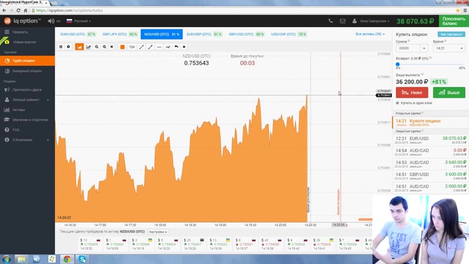This screenshot has height=264, width=469.
Task: Switch to EUR/GBP (OTC) asset tab
Action: pyautogui.click(x=204, y=34)
